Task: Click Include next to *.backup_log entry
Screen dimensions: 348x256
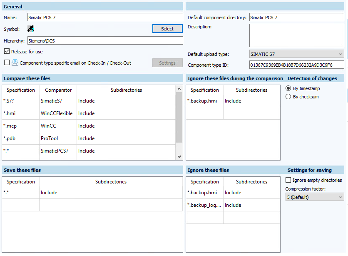Action: (x=251, y=205)
